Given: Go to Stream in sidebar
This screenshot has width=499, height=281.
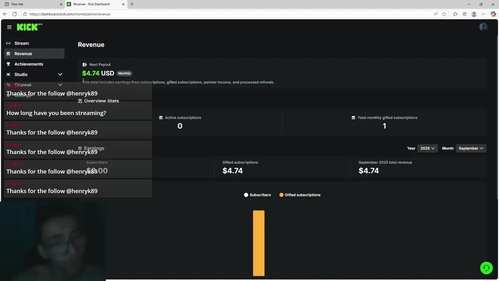Looking at the screenshot, I should pos(34,43).
